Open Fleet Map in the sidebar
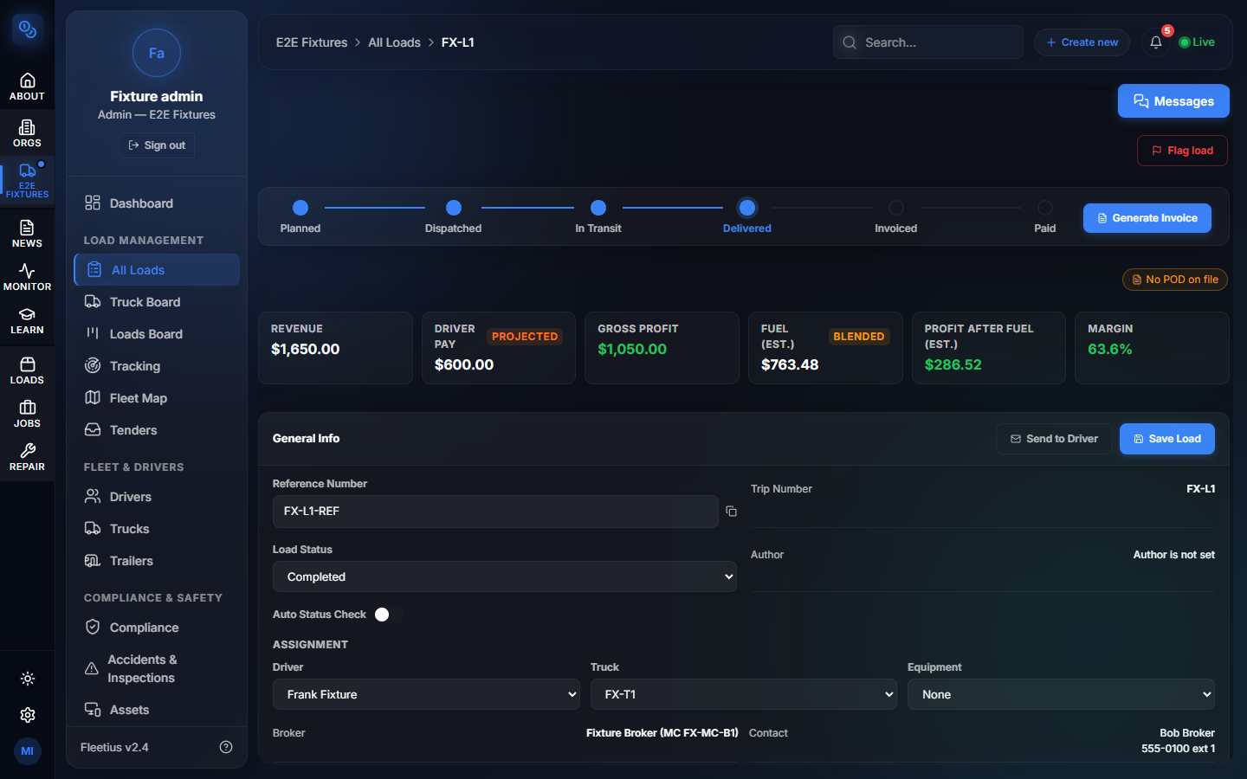 click(157, 398)
